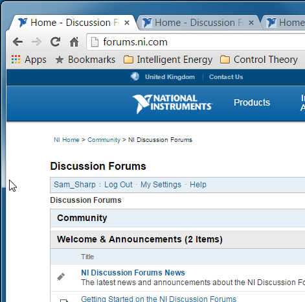Close the second Home - Discussion tab
Screen dimensions: 305x302
pyautogui.click(x=251, y=23)
